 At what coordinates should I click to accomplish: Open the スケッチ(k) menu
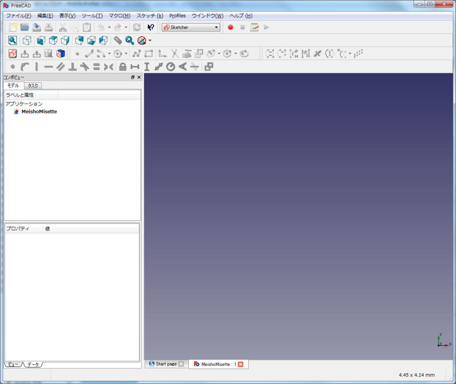pos(150,16)
